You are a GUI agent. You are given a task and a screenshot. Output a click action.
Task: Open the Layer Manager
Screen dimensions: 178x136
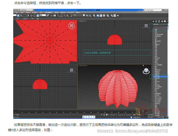(x=94, y=16)
